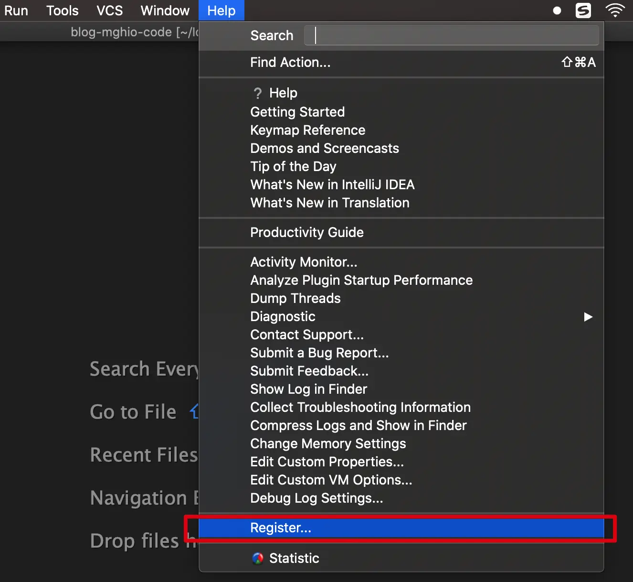Click the highlighted Register... item
The width and height of the screenshot is (633, 582).
coord(401,528)
